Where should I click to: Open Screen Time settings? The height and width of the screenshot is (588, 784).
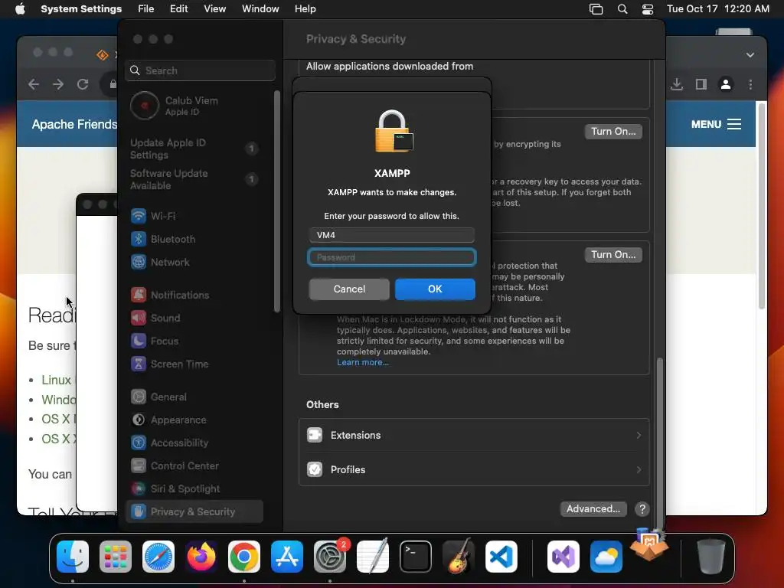coord(169,364)
